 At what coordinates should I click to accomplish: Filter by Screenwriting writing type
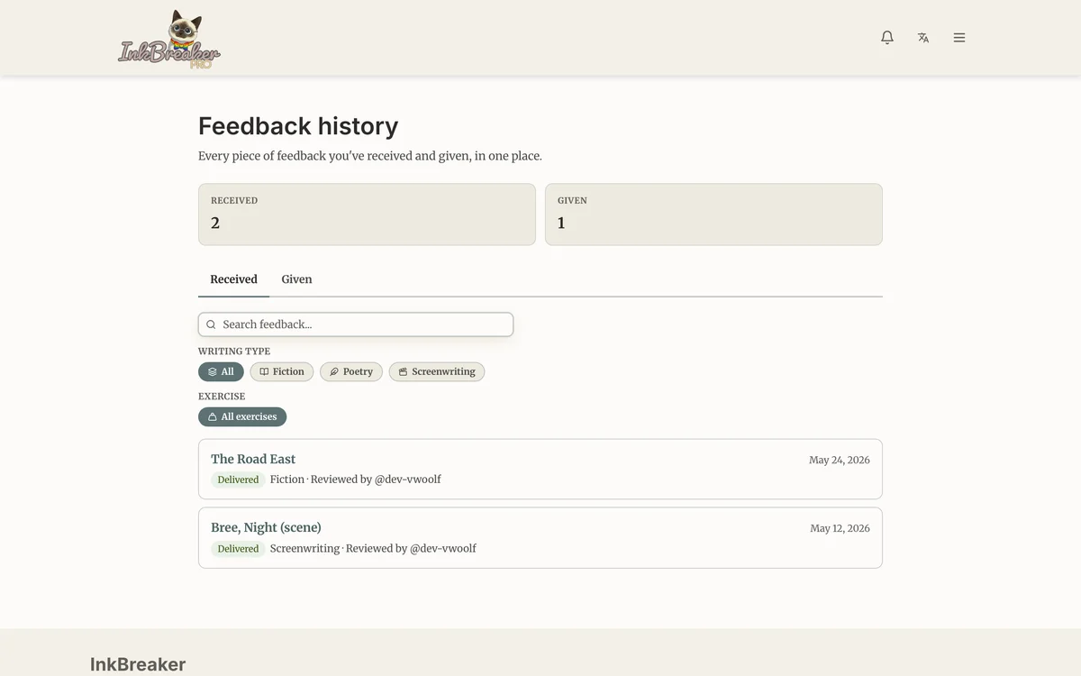[x=437, y=371]
